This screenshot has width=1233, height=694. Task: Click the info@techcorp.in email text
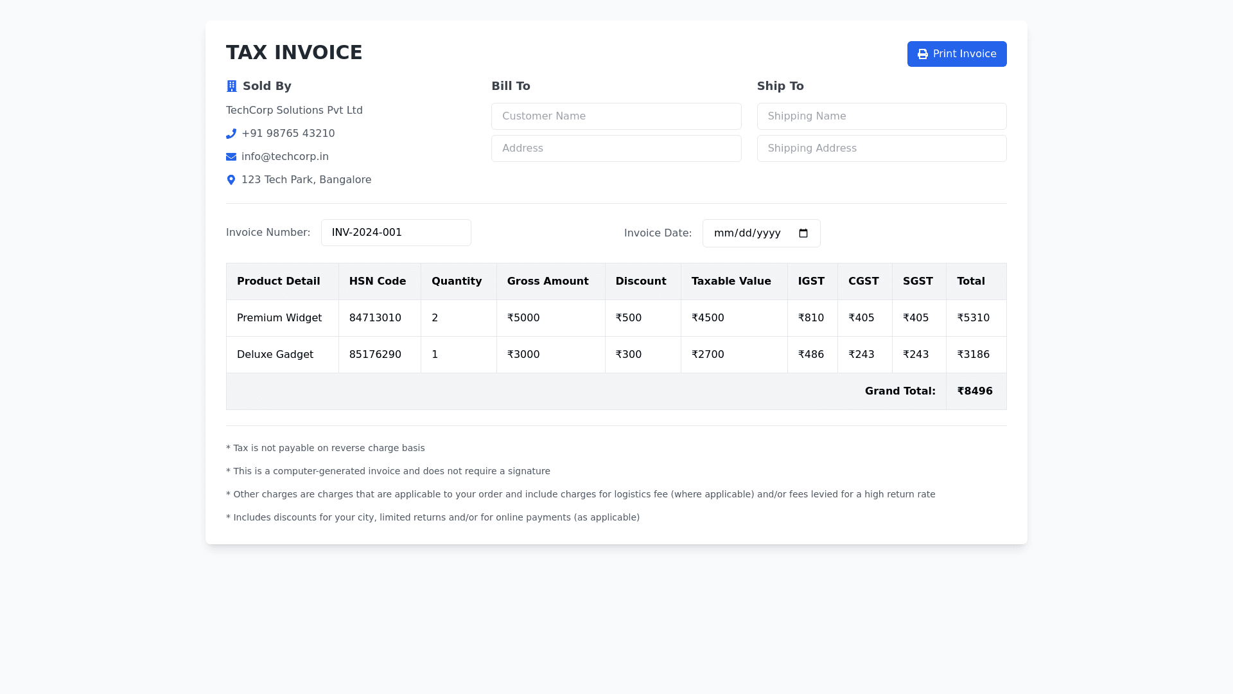[x=285, y=157]
